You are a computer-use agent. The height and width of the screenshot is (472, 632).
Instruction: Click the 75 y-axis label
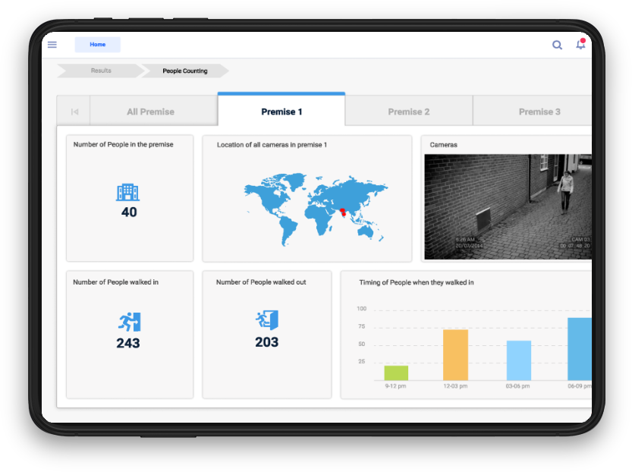click(362, 326)
